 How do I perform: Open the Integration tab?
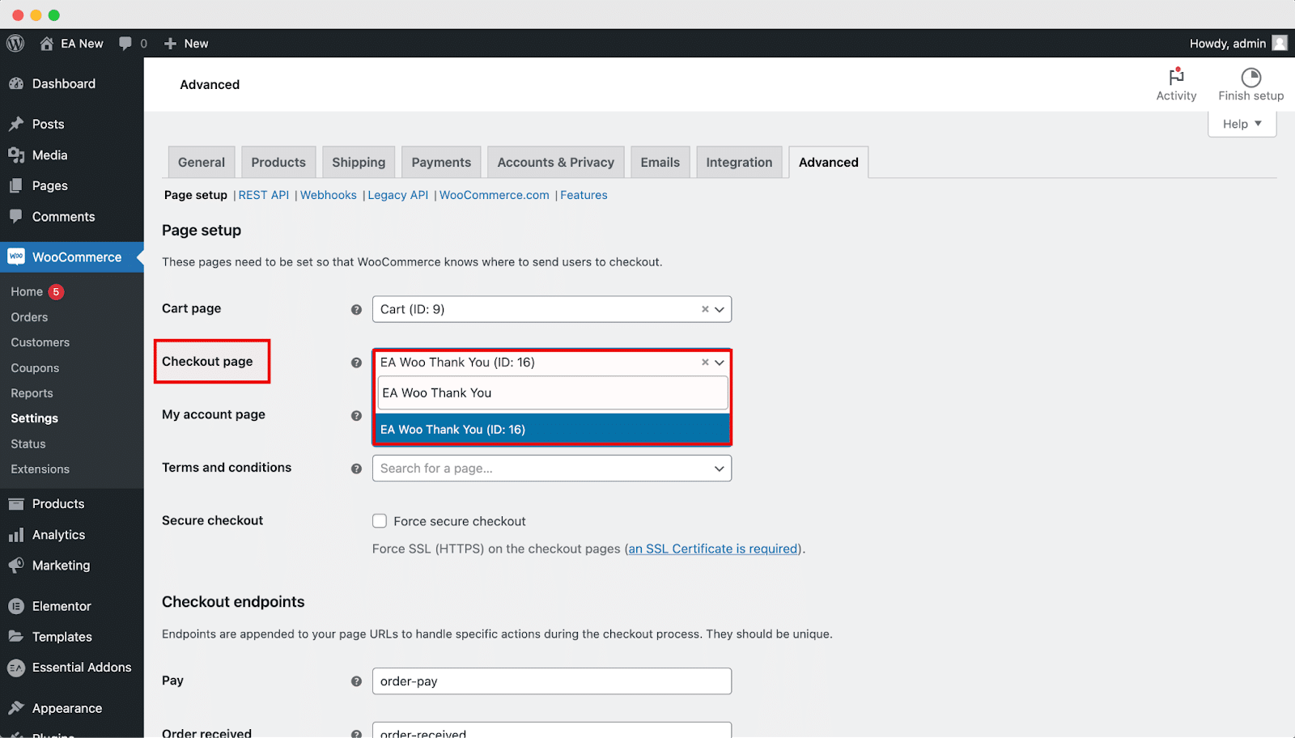(x=738, y=162)
